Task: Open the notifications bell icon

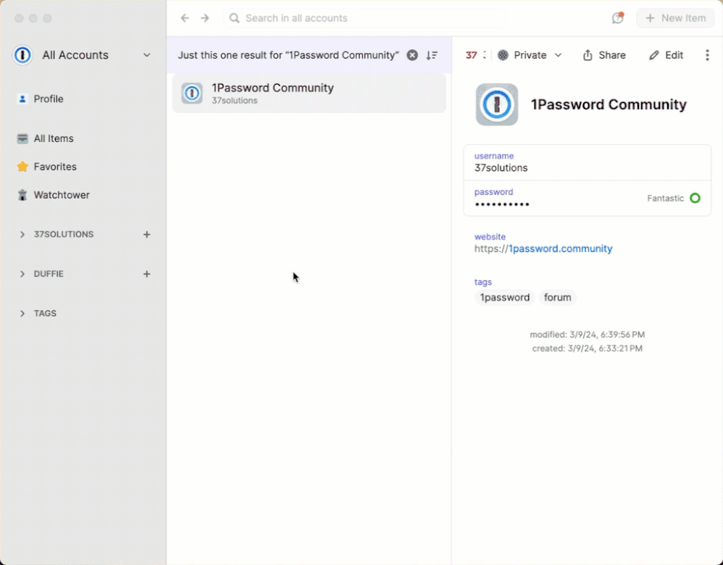Action: click(617, 18)
